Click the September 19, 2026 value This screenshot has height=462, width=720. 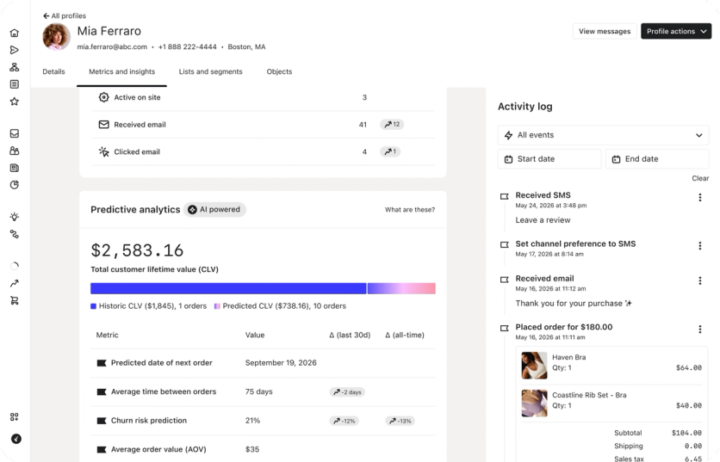pos(281,363)
